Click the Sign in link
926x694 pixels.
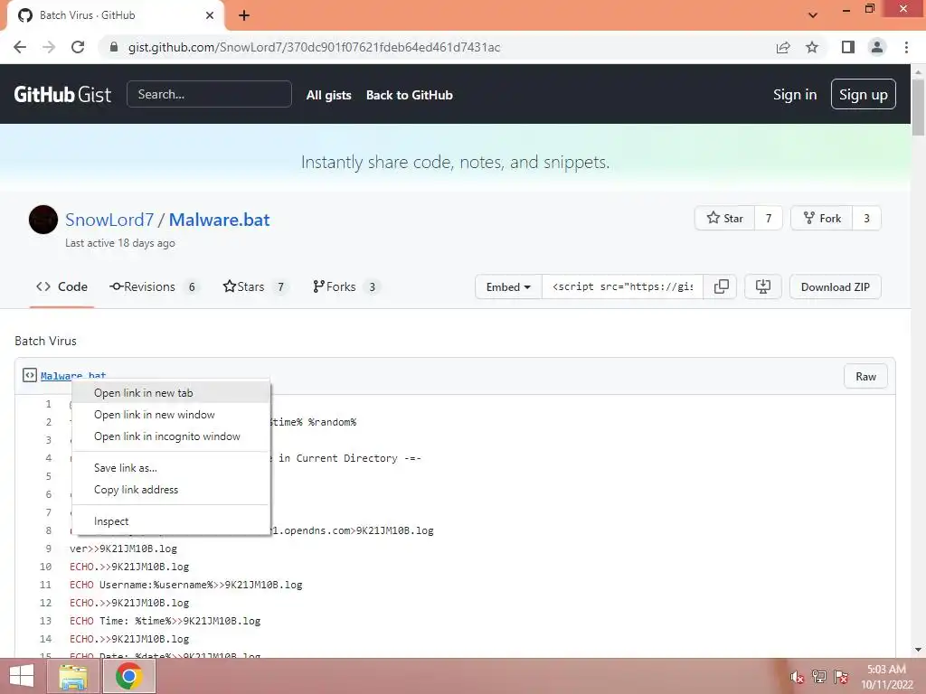795,94
